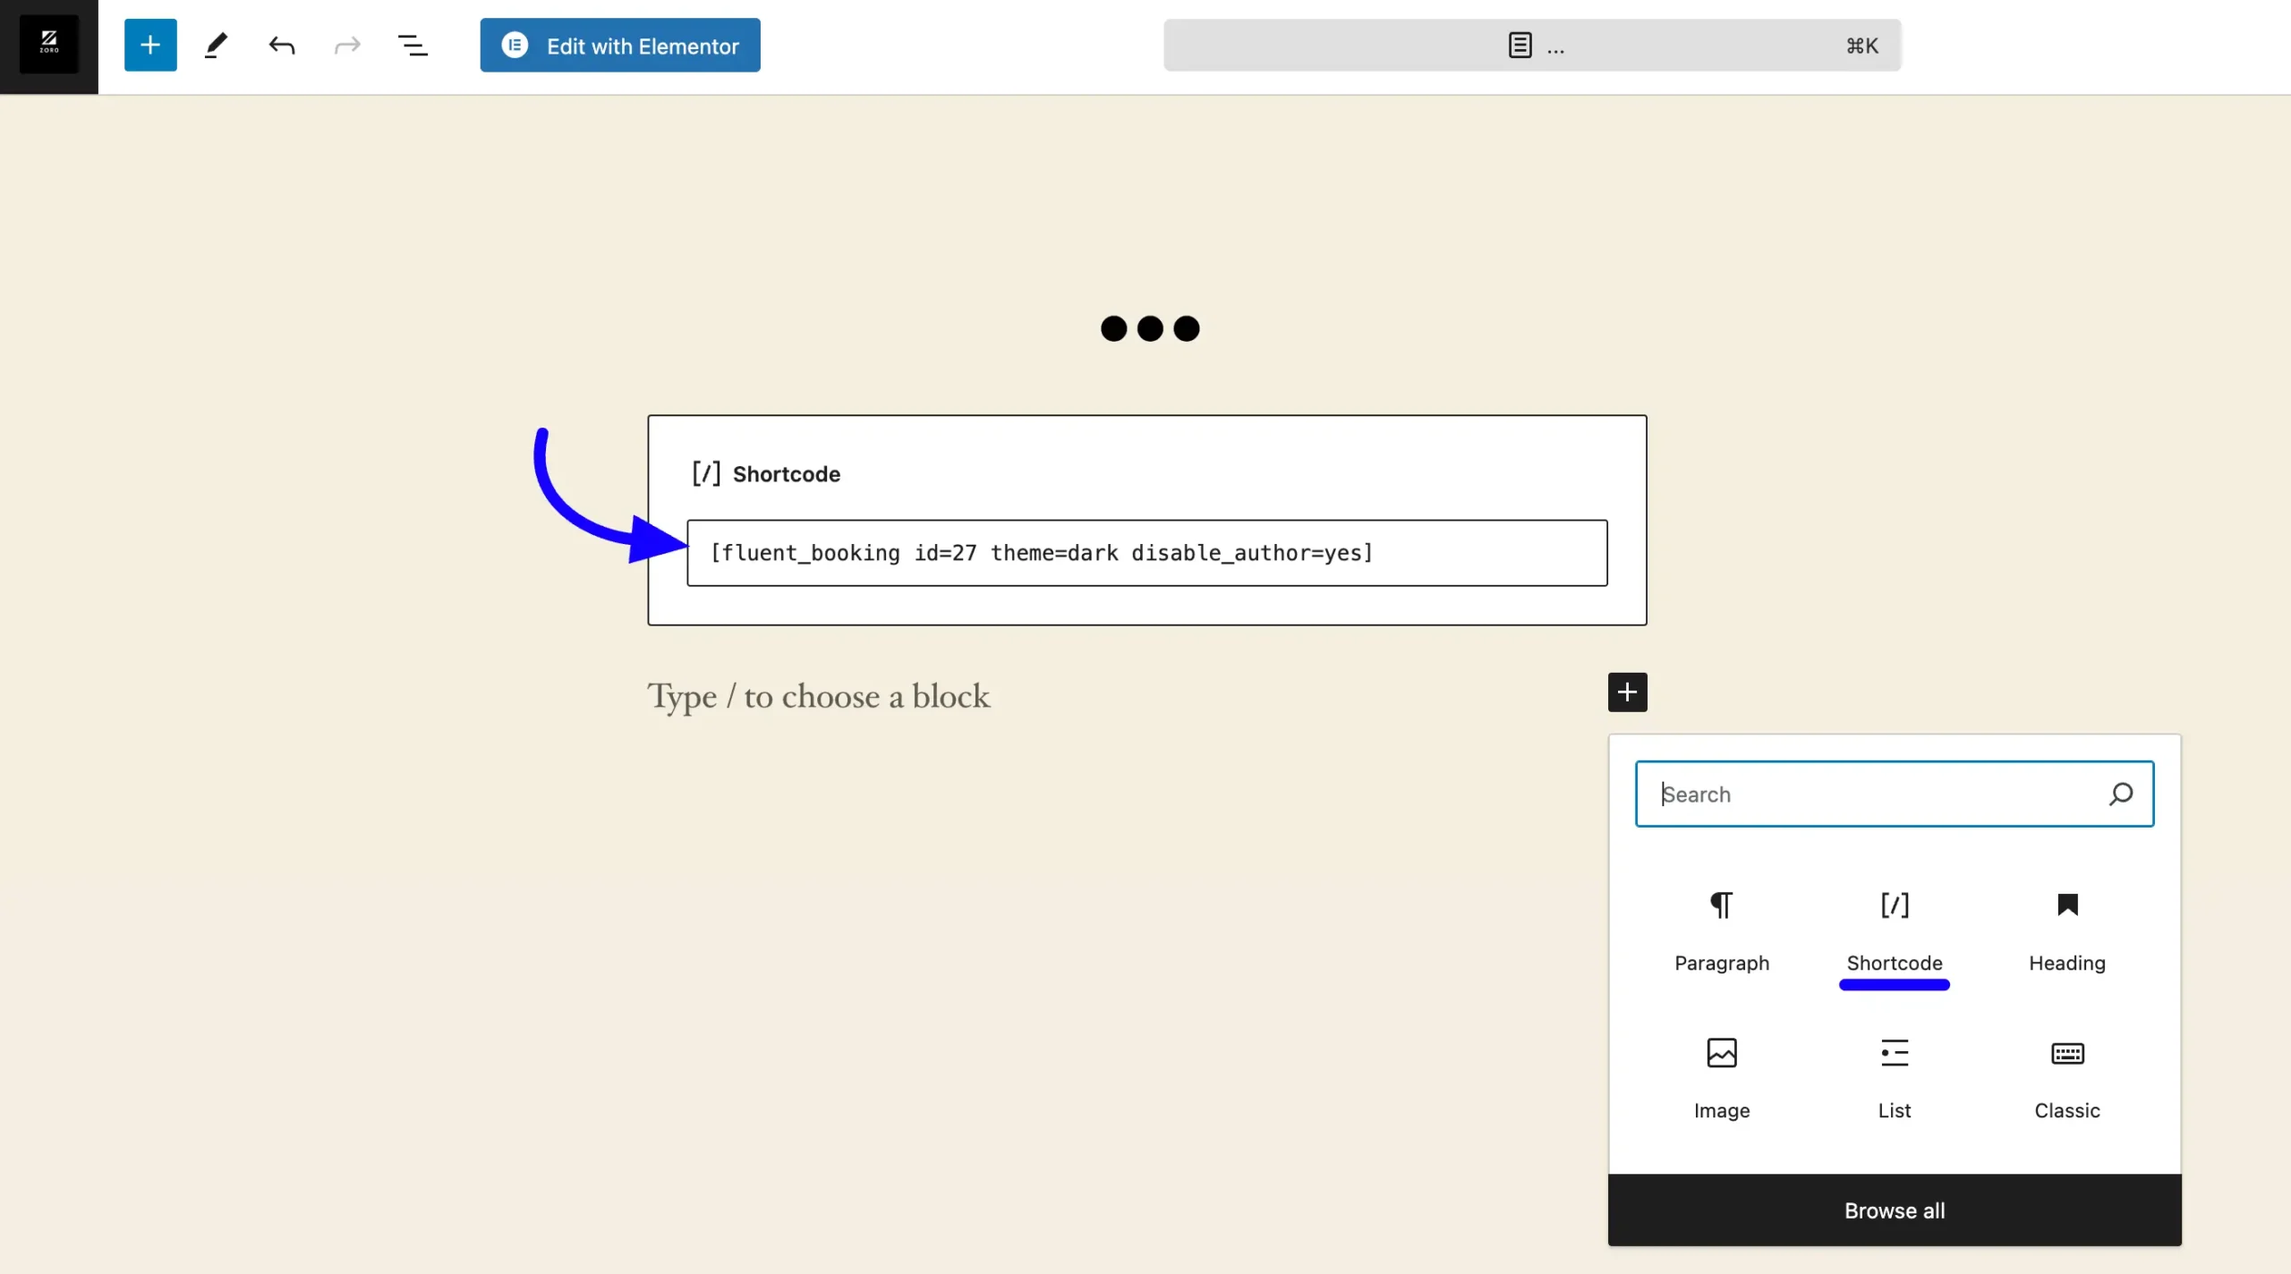Click into the shortcode text field
2291x1274 pixels.
pos(1147,553)
